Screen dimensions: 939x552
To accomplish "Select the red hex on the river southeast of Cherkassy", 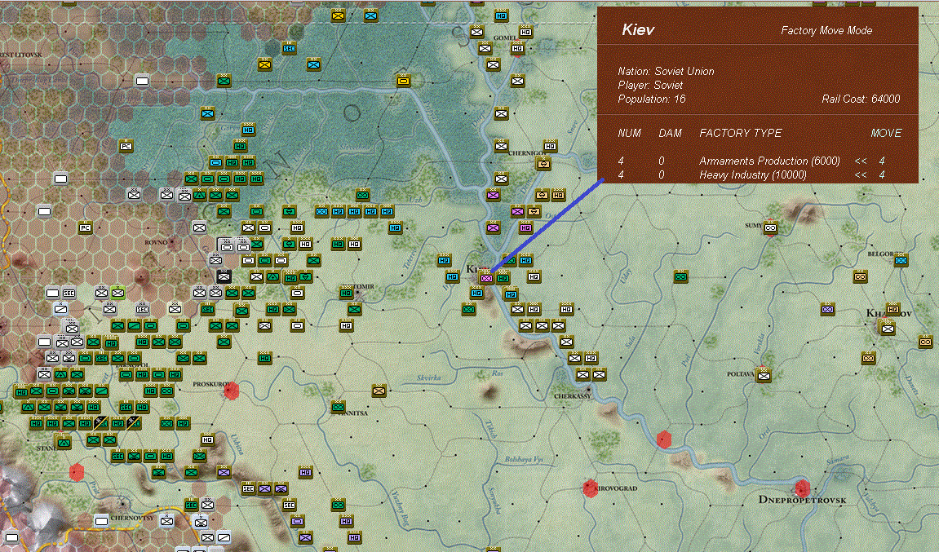I will pyautogui.click(x=663, y=439).
